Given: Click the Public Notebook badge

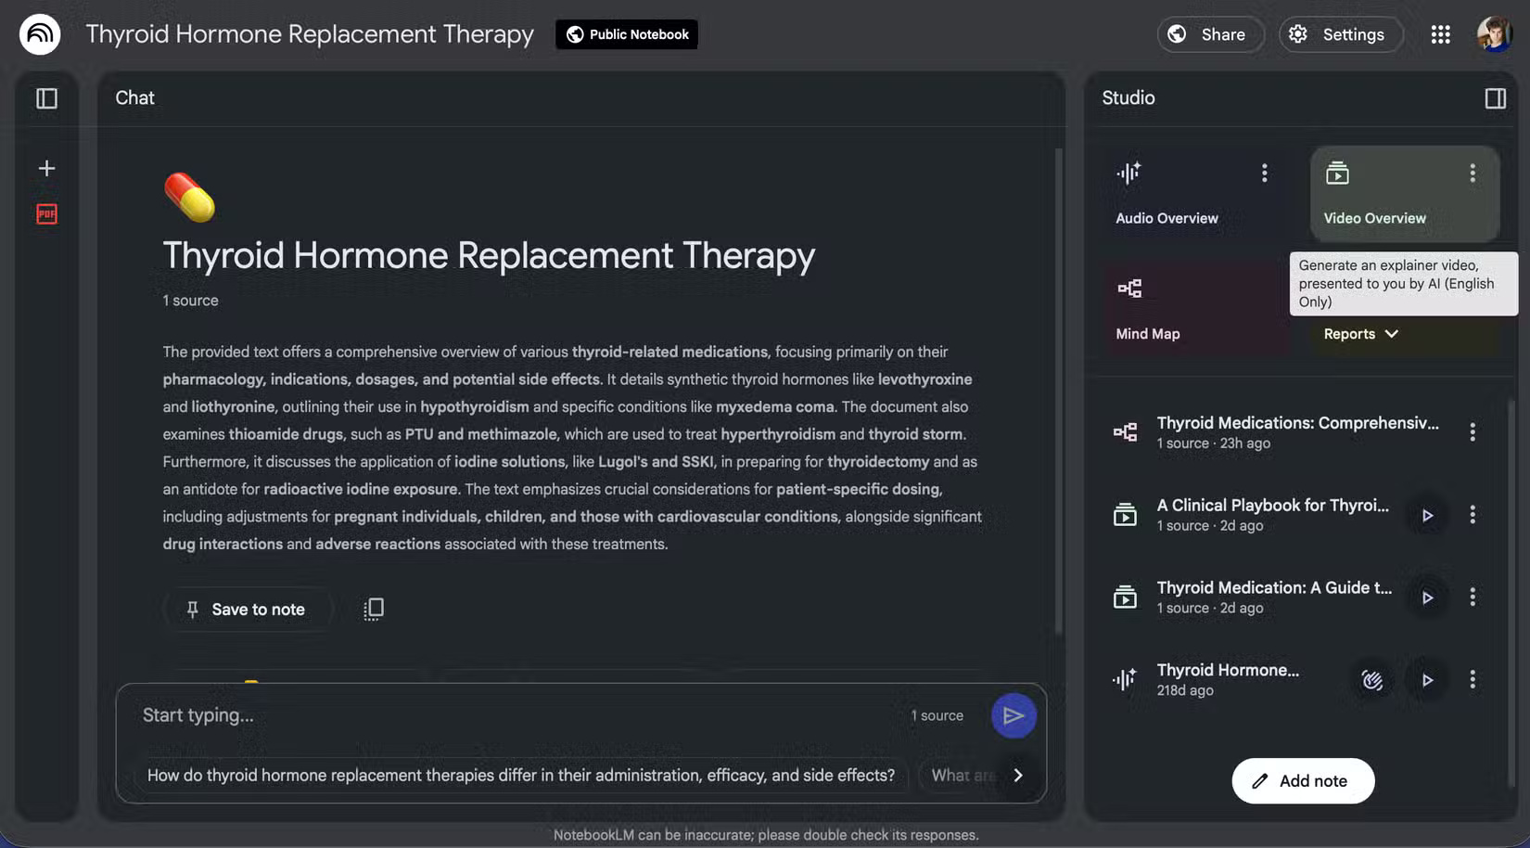Looking at the screenshot, I should pos(626,34).
